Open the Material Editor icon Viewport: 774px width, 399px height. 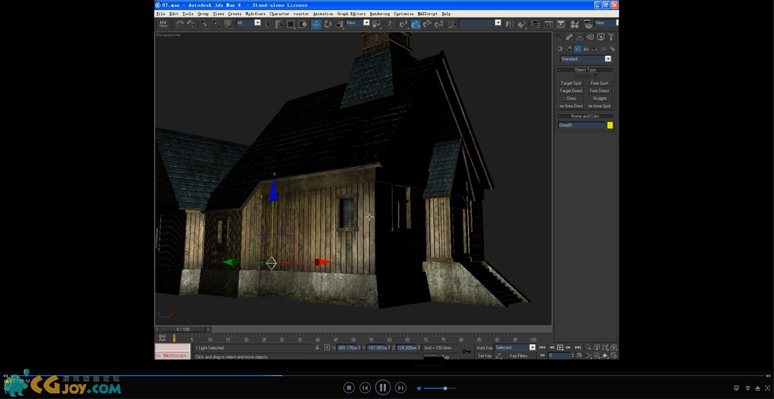pyautogui.click(x=575, y=24)
